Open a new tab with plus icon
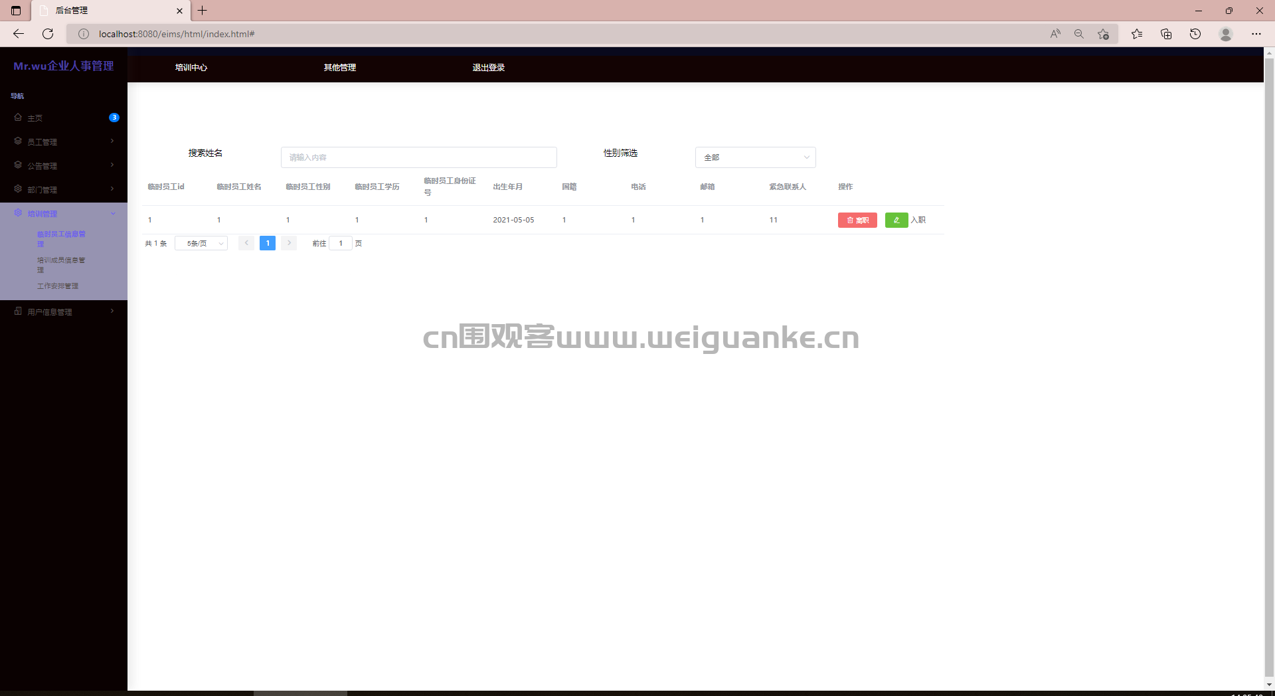Image resolution: width=1275 pixels, height=696 pixels. click(203, 11)
